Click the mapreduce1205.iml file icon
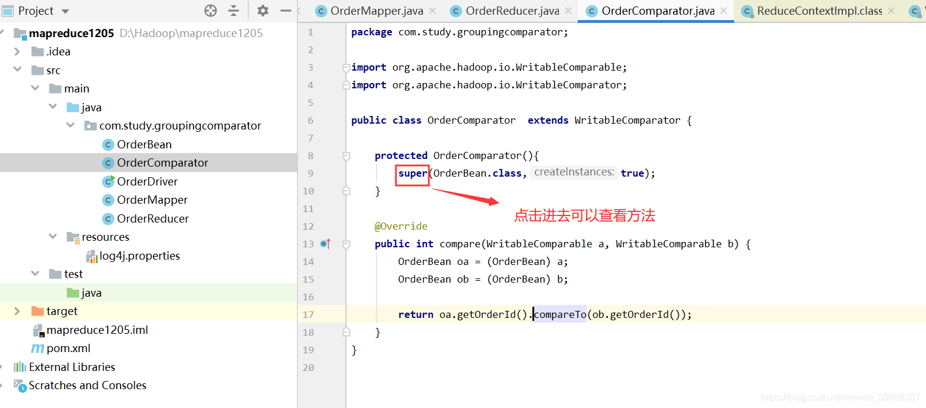 (38, 330)
